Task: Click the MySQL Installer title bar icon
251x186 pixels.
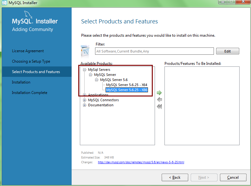Action: (x=4, y=3)
